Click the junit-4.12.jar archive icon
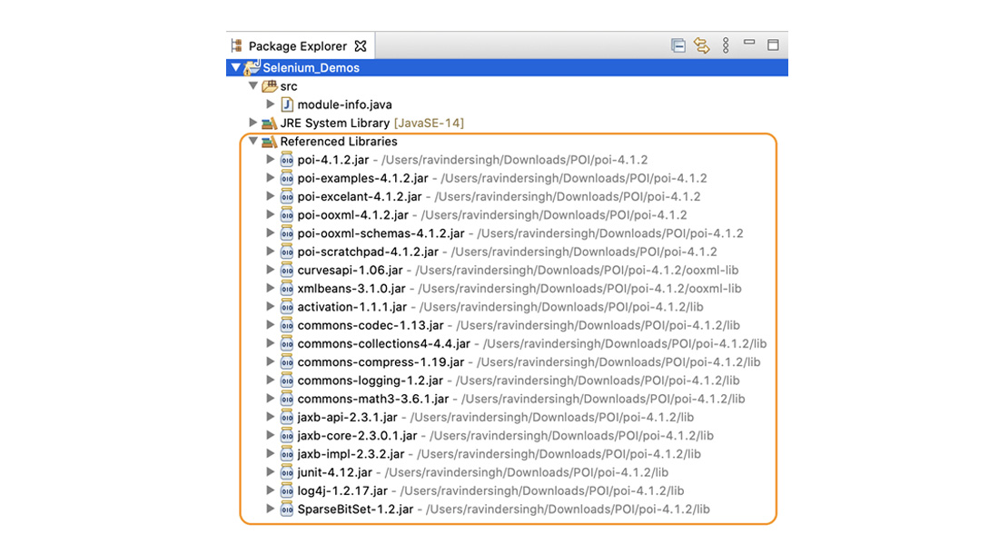Image resolution: width=999 pixels, height=554 pixels. click(286, 472)
